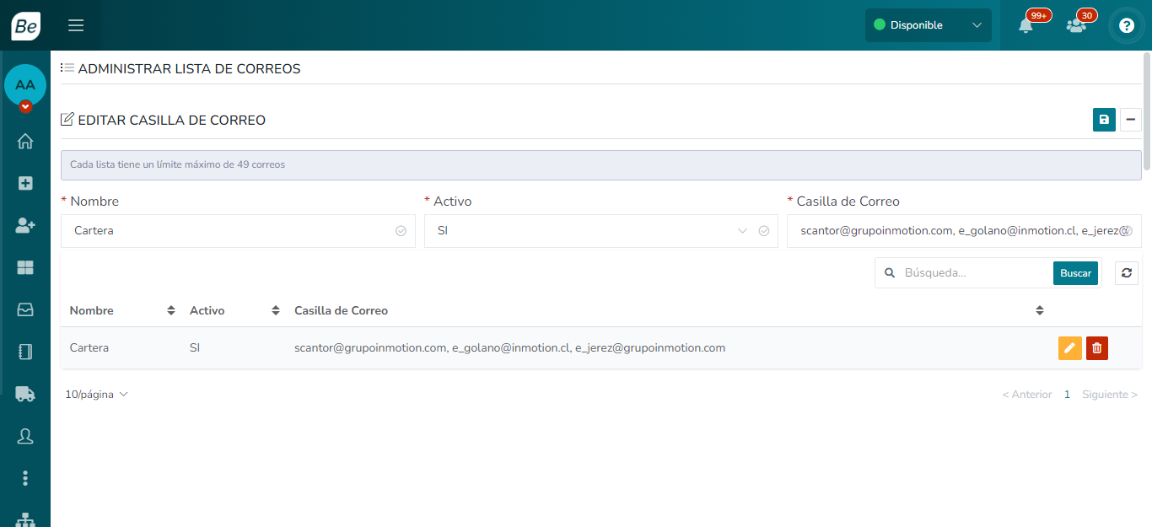Click the three vertical dots sidebar icon
1152x527 pixels.
pyautogui.click(x=25, y=478)
